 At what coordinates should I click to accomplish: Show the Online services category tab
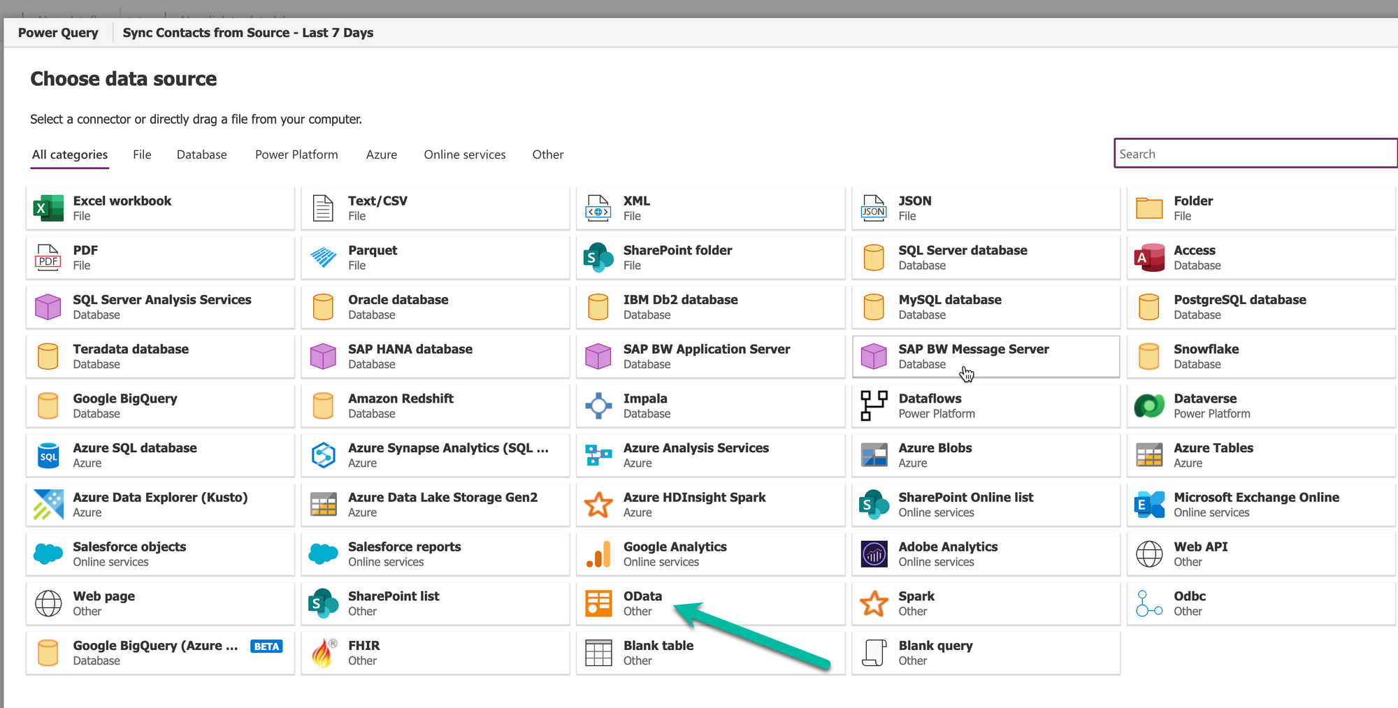pyautogui.click(x=465, y=154)
